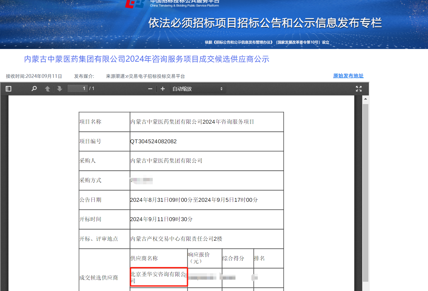Click the 采购方式 label cell

[104, 180]
